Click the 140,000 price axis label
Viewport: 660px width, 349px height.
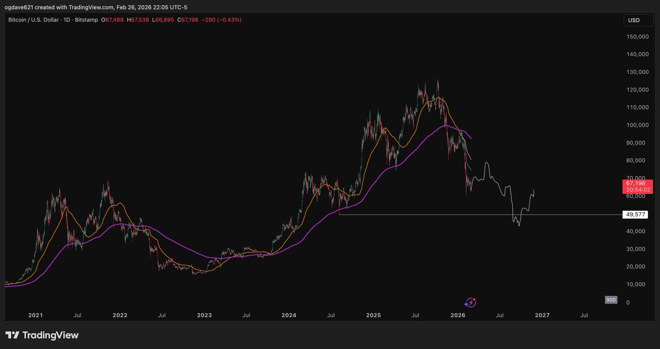pyautogui.click(x=637, y=54)
